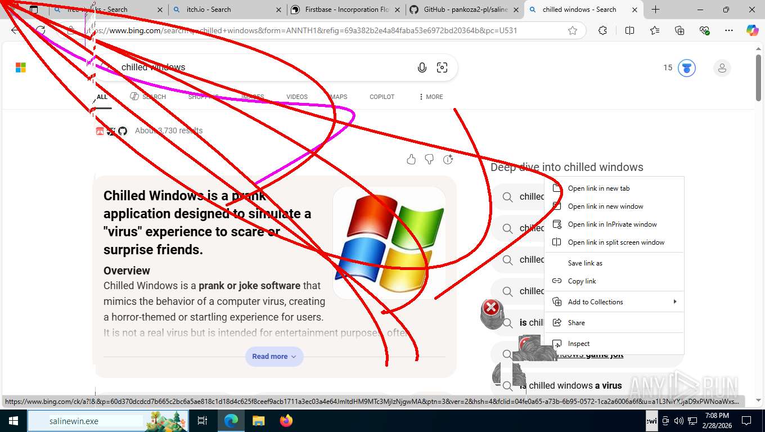Choose Save link as

pos(614,263)
